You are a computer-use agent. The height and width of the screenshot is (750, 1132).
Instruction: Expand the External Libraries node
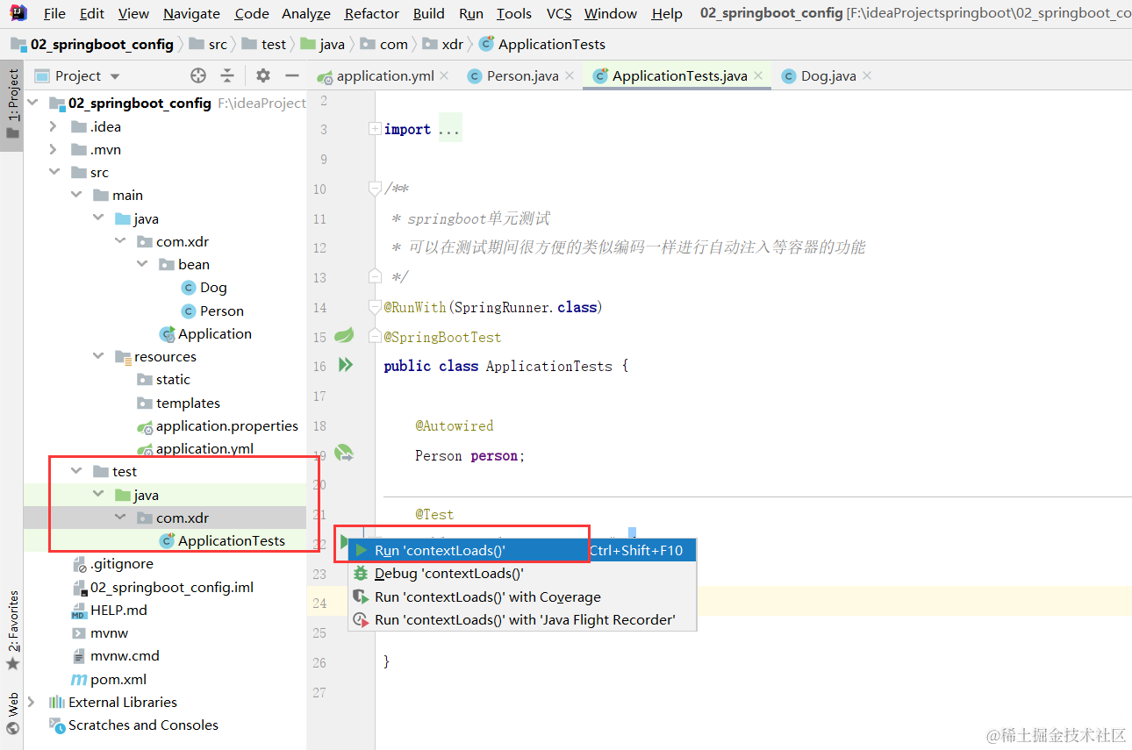pyautogui.click(x=32, y=702)
